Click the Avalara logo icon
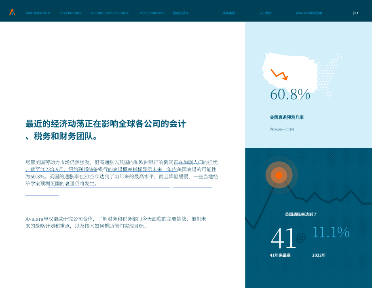This screenshot has width=372, height=288. tap(12, 12)
